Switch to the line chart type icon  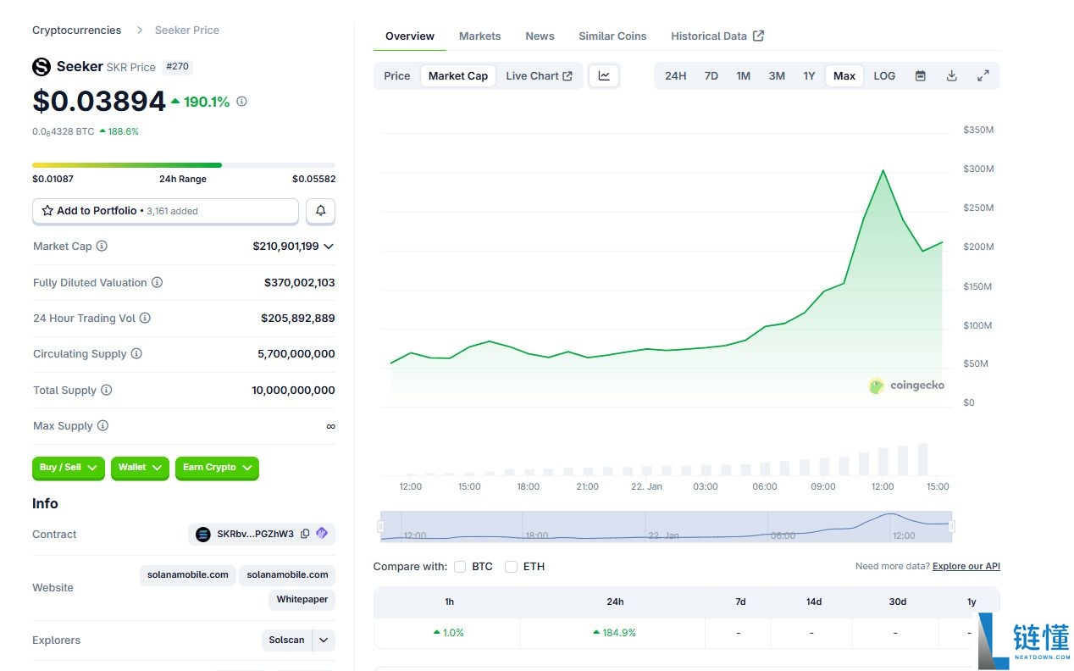(x=604, y=75)
